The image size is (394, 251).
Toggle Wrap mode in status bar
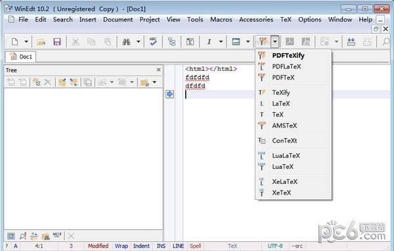(121, 246)
